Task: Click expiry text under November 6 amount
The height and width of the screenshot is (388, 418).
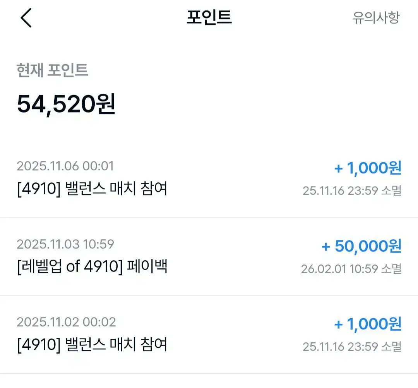Action: tap(352, 191)
